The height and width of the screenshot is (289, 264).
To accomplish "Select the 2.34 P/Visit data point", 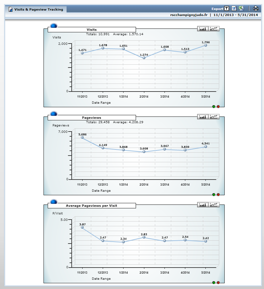I will click(x=124, y=242).
